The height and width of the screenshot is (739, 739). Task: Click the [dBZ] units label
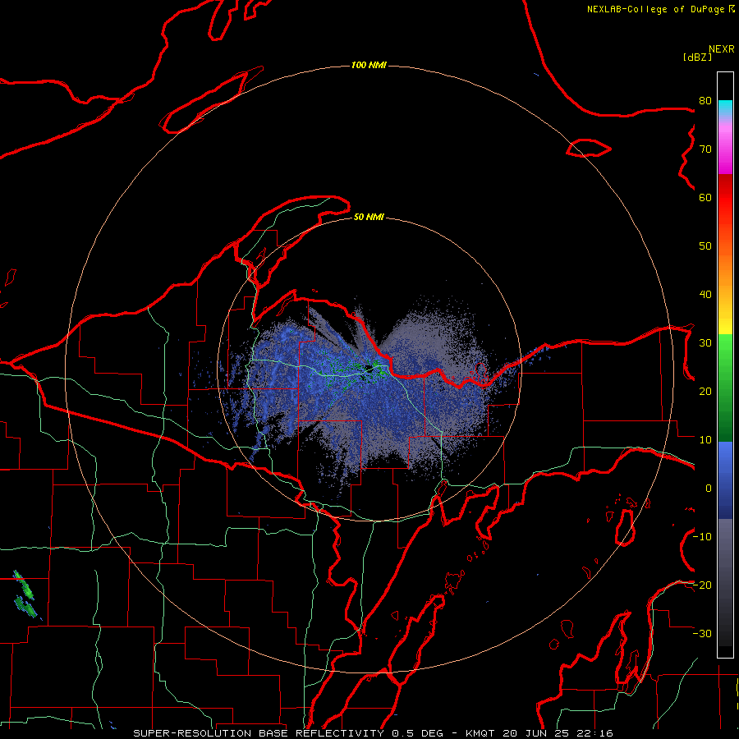(697, 57)
